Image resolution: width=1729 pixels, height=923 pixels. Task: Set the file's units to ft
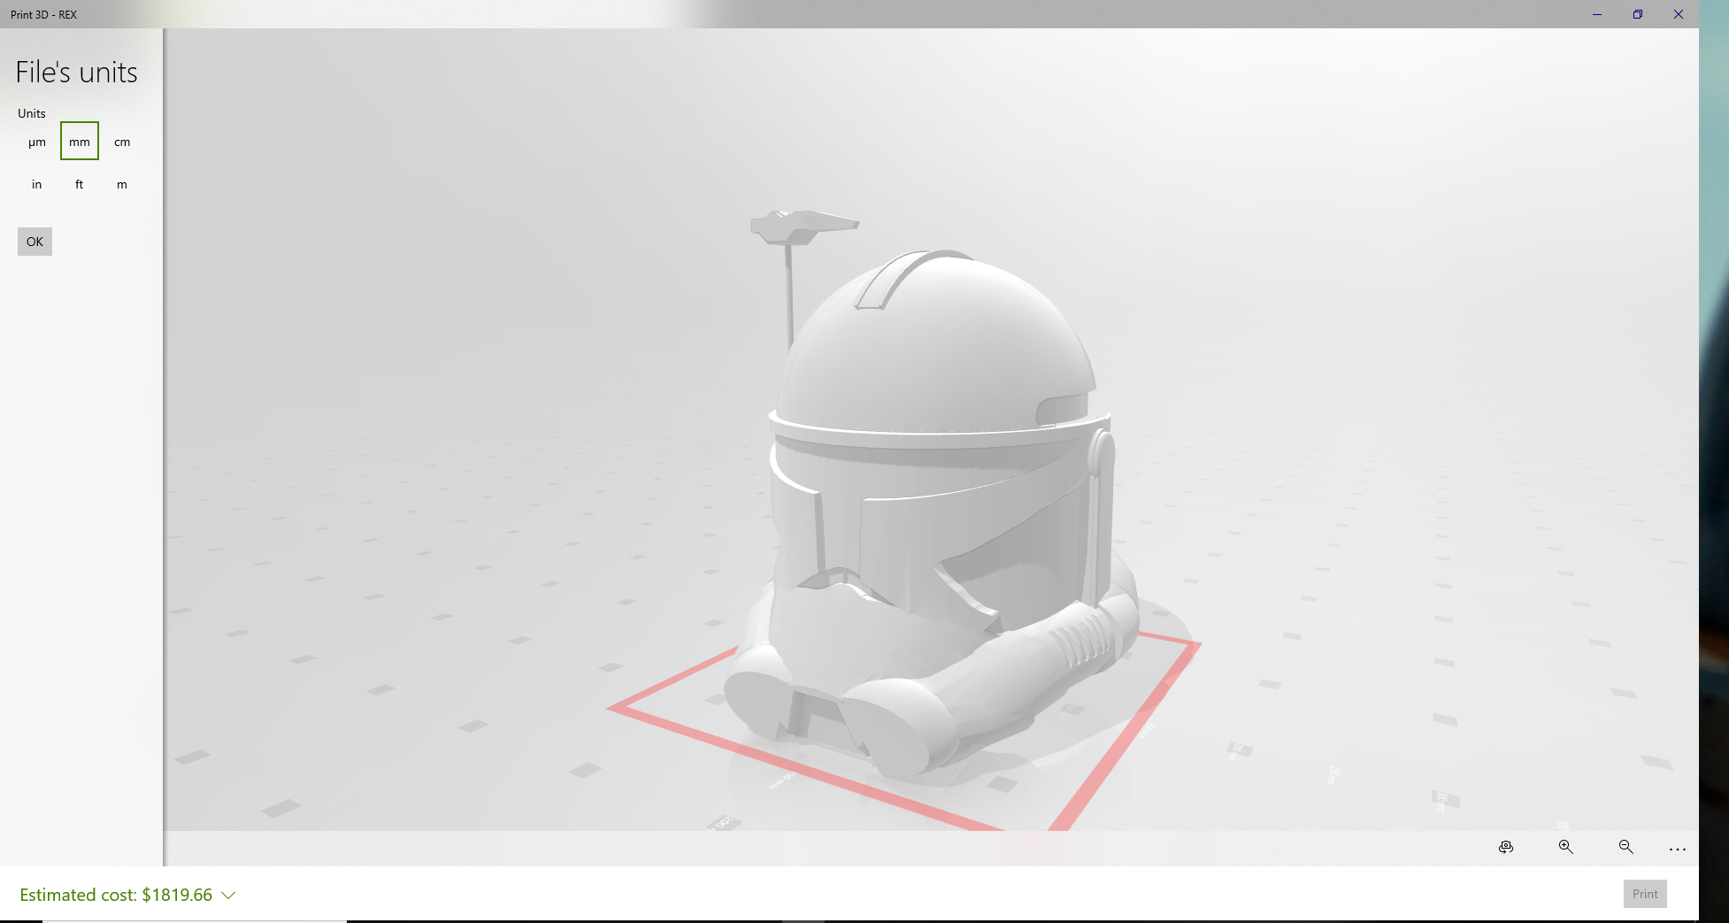(80, 184)
